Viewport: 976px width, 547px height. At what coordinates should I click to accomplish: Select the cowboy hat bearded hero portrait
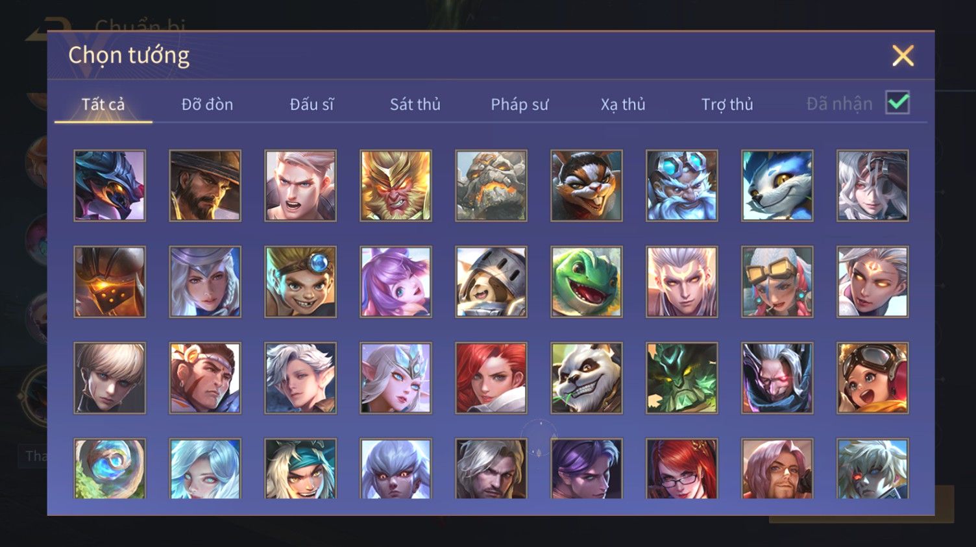coord(205,186)
